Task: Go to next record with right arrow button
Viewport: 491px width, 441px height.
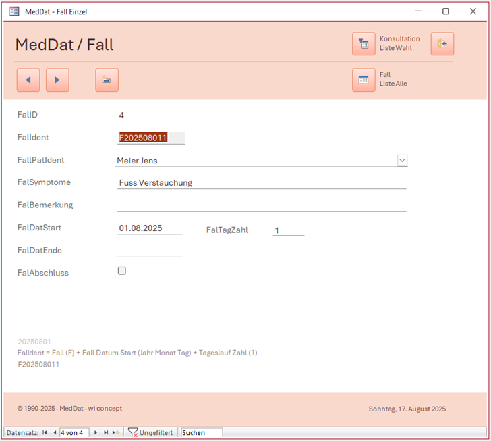Action: click(57, 80)
